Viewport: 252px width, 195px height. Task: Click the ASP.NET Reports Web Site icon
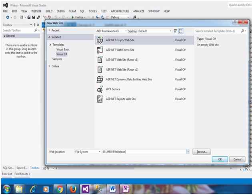pos(100,99)
